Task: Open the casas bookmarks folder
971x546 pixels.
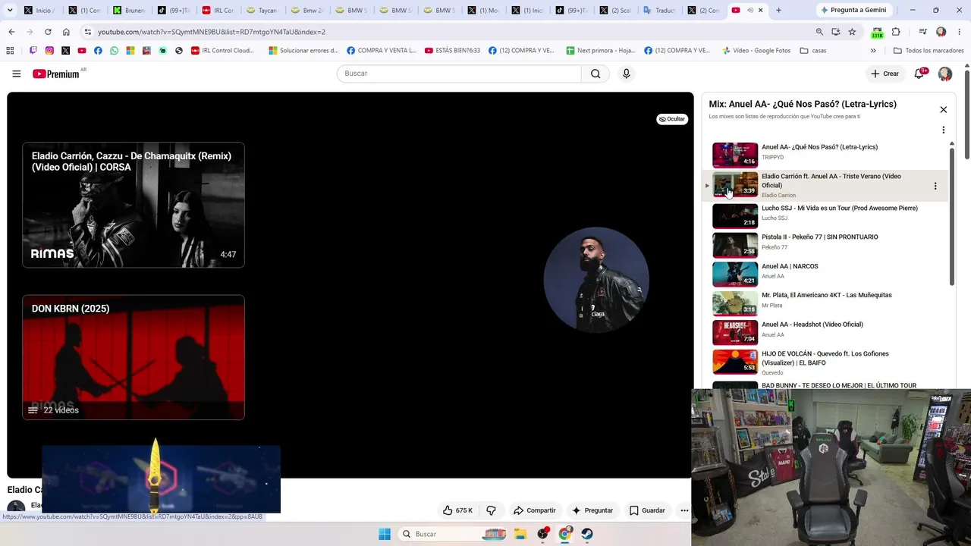Action: point(813,51)
